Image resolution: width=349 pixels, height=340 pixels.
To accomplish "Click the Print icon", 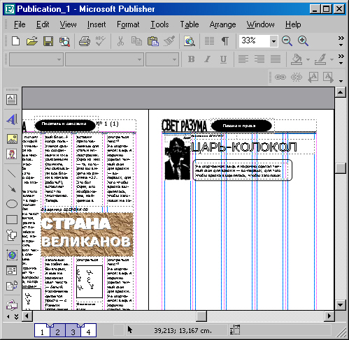I will click(x=85, y=41).
